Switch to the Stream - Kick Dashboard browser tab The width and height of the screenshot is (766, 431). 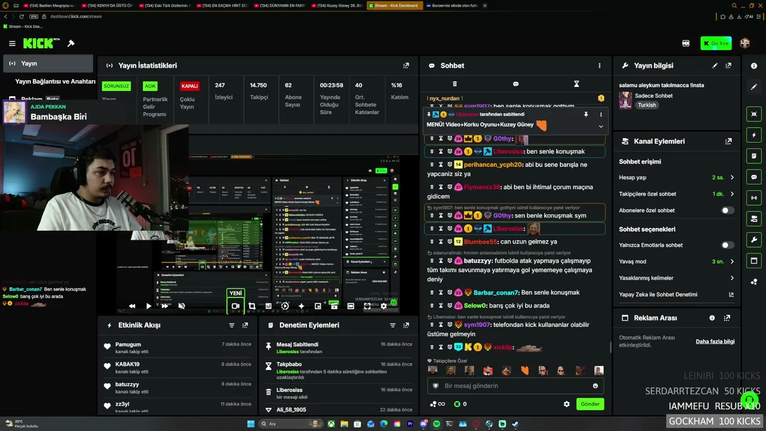coord(395,5)
